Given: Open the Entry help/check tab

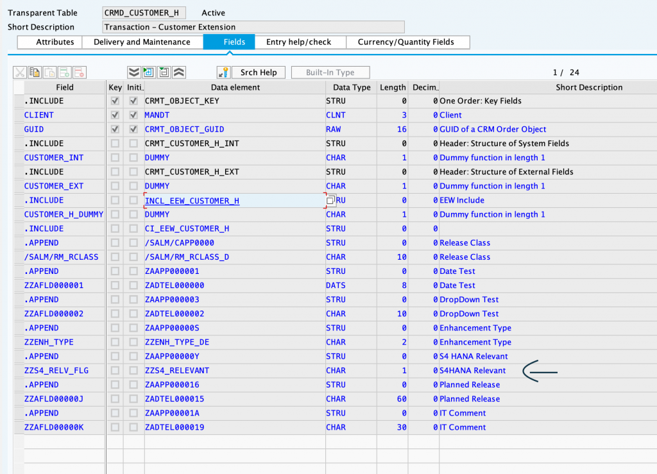Looking at the screenshot, I should (300, 42).
